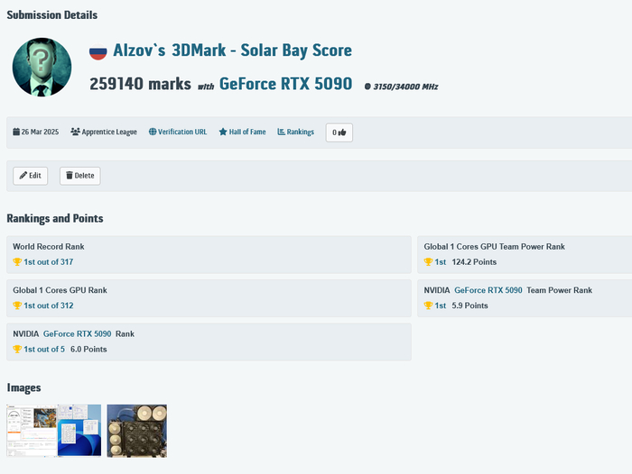Viewport: 632px width, 474px height.
Task: Click the user avatar picture
Action: click(x=42, y=68)
